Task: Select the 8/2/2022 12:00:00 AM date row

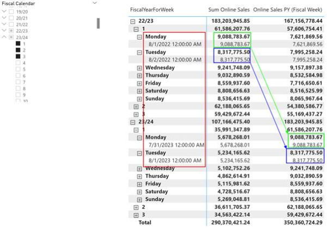Action: pos(174,60)
